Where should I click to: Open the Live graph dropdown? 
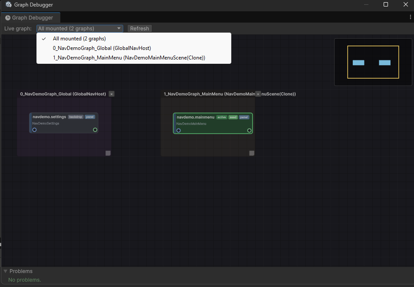click(x=80, y=29)
